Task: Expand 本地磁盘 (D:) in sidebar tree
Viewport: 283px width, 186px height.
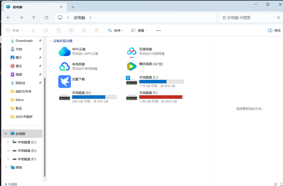Action: pos(8,151)
